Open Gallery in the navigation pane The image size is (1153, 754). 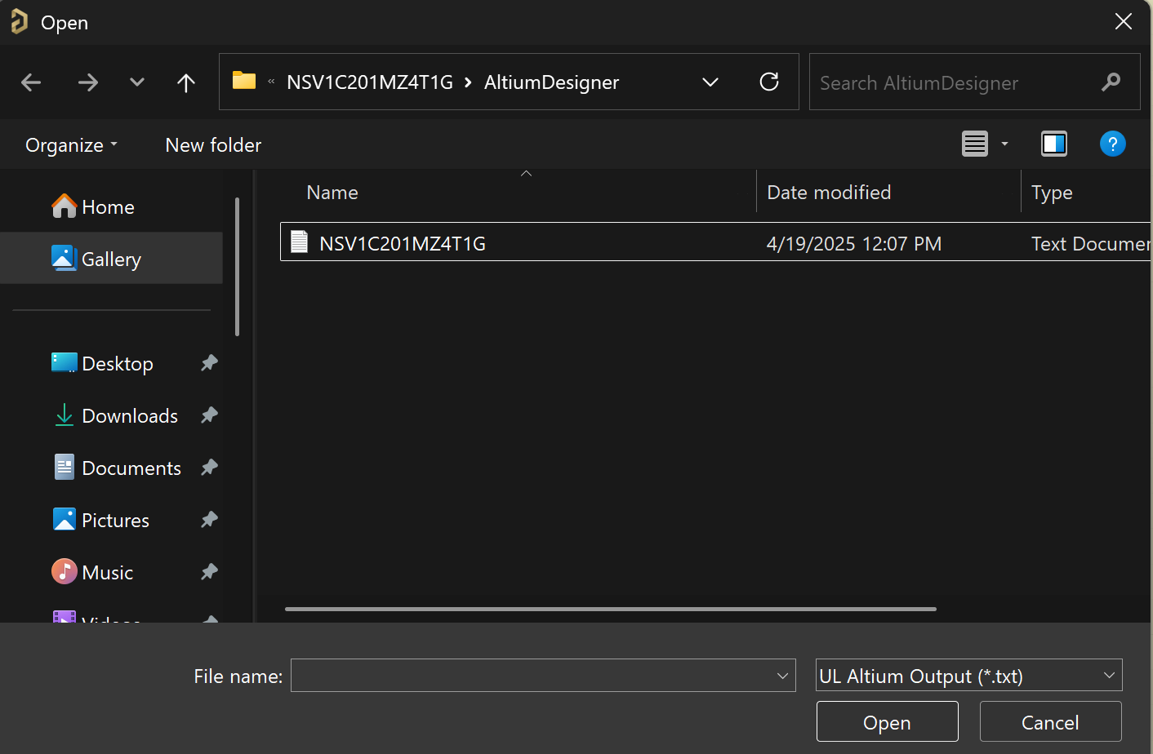point(111,259)
